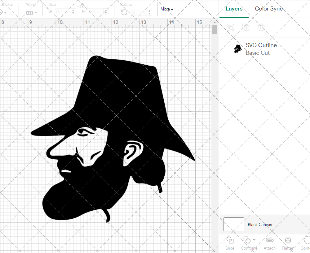Click the Group layers icon
The height and width of the screenshot is (253, 310).
[230, 28]
